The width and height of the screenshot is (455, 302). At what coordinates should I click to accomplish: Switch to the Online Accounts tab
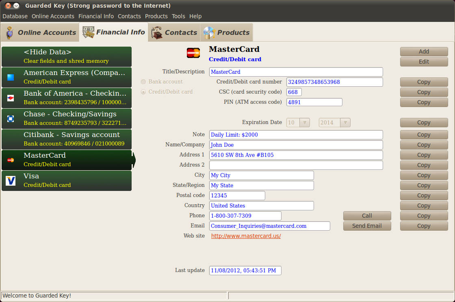tap(41, 32)
